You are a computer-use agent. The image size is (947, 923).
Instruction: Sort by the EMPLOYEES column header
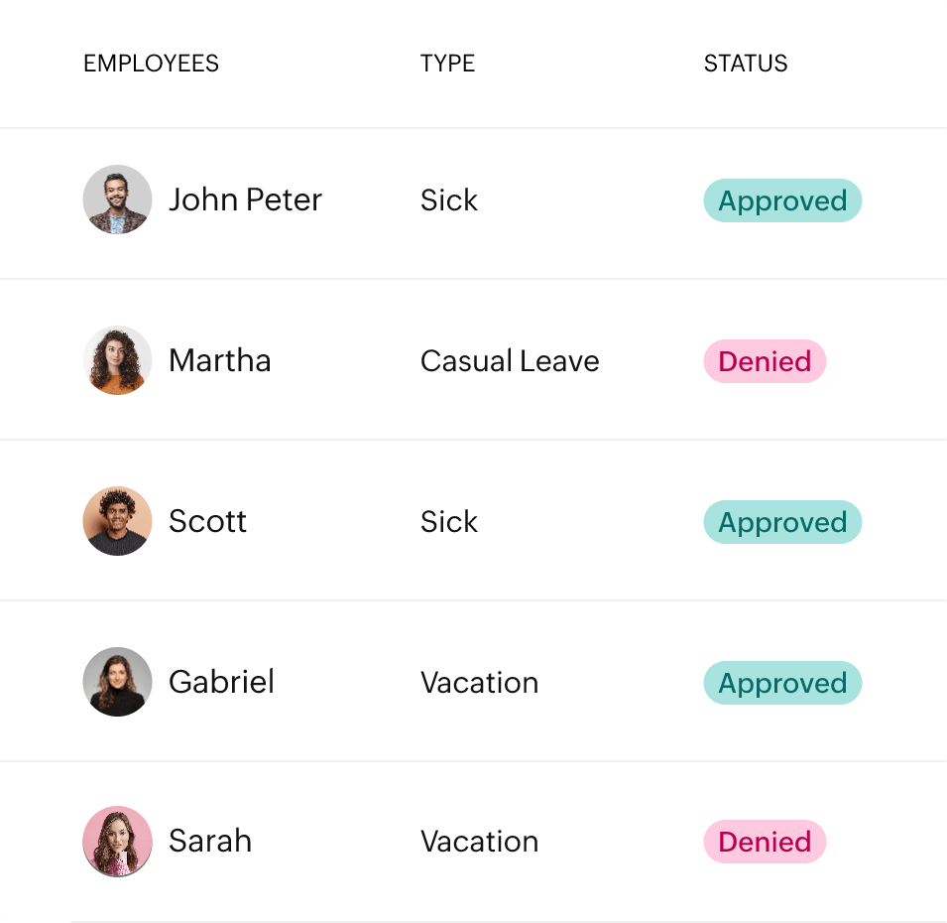(x=152, y=64)
